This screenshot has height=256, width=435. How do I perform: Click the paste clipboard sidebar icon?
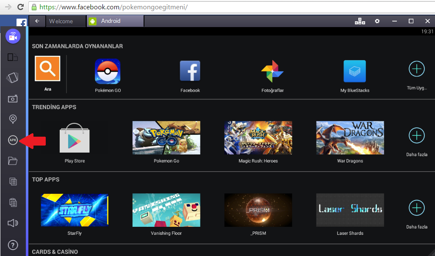tap(13, 202)
